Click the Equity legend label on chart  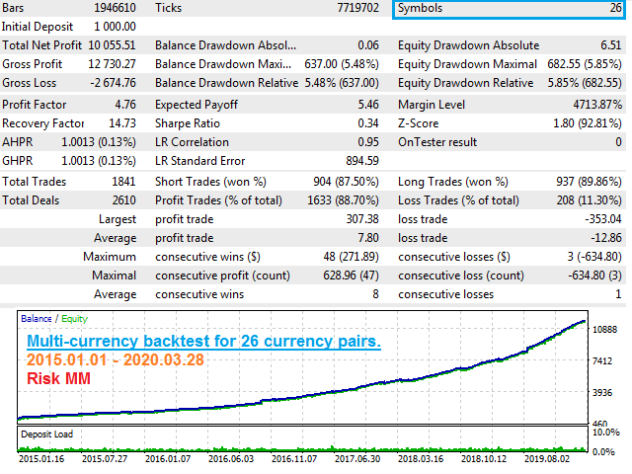[75, 319]
